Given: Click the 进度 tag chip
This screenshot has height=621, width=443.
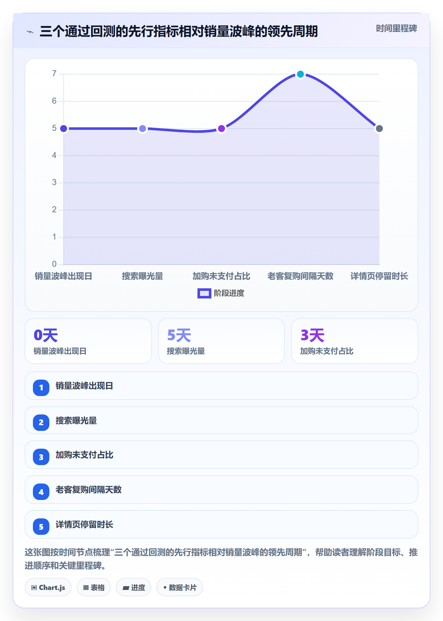Looking at the screenshot, I should coord(134,587).
